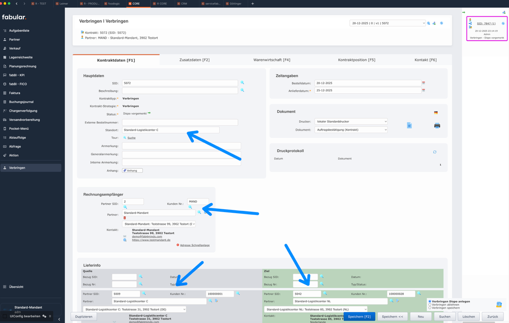Switch to Warenwirtschaft [F4] tab
The width and height of the screenshot is (509, 323).
[x=272, y=60]
